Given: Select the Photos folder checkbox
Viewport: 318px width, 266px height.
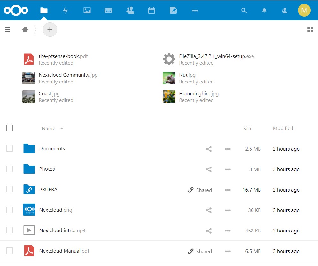Looking at the screenshot, I should 10,169.
